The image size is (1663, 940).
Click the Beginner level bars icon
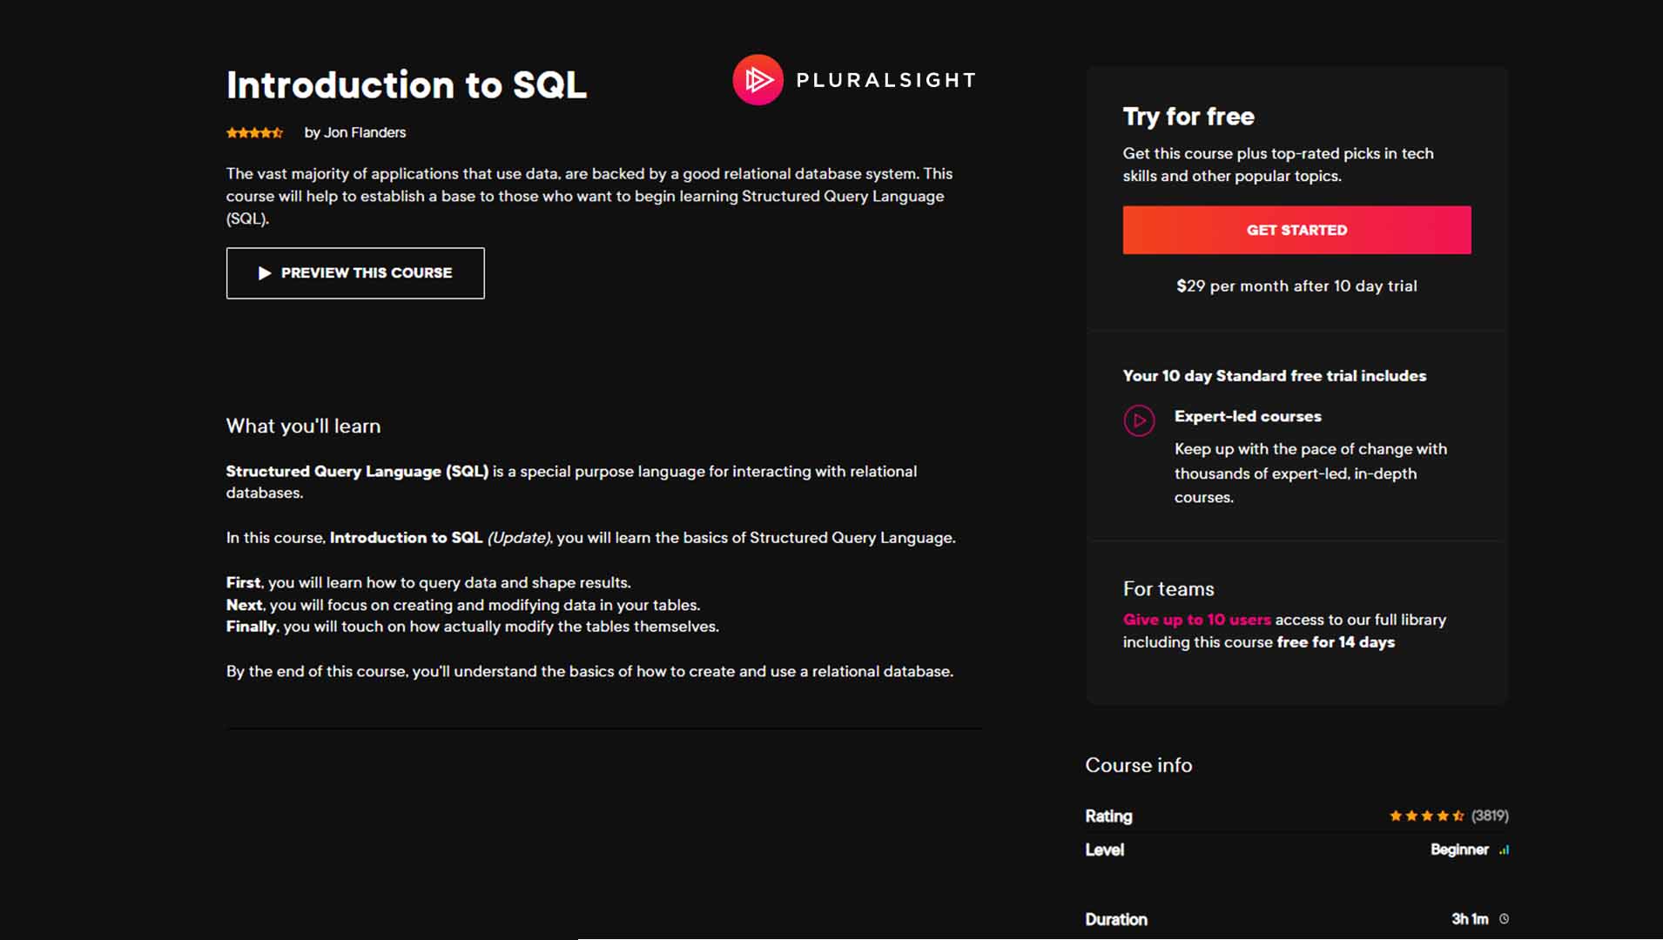tap(1504, 850)
